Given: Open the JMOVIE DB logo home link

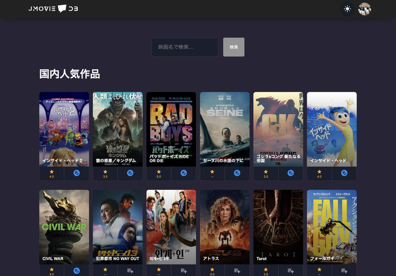Looking at the screenshot, I should point(53,9).
